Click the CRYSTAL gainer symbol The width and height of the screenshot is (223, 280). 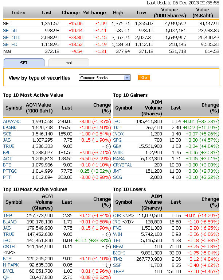click(122, 165)
